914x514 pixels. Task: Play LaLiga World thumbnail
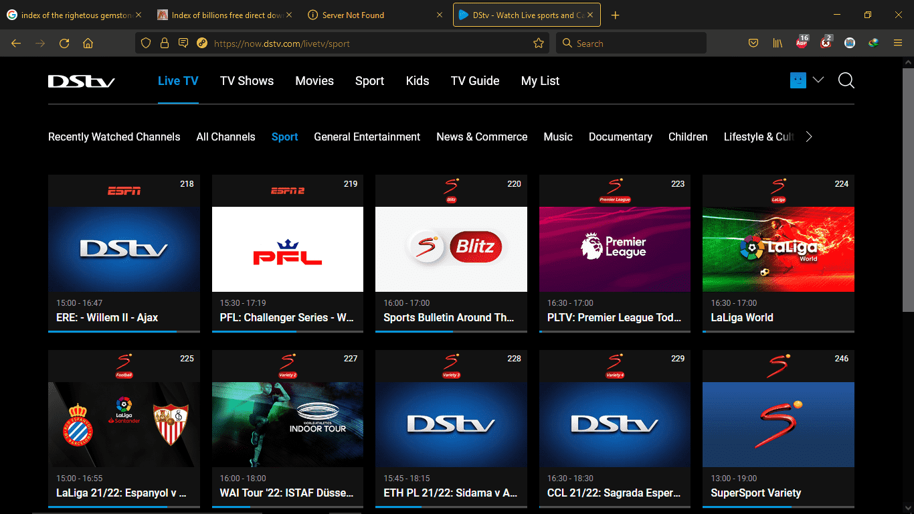[x=778, y=249]
